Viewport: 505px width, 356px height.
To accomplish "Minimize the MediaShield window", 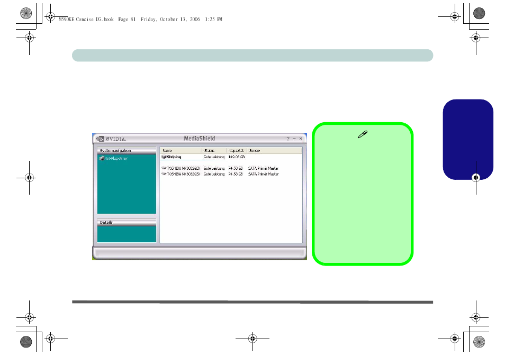I will coord(294,139).
